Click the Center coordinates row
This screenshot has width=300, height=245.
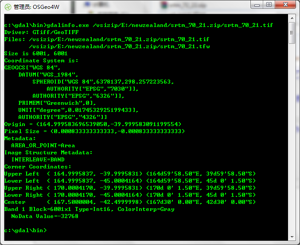(130, 202)
